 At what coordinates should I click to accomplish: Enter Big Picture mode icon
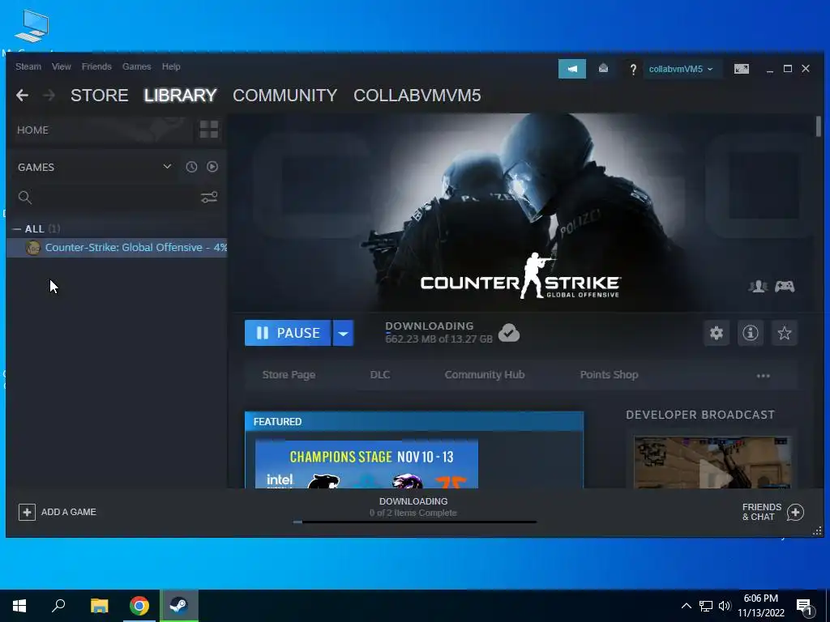point(742,69)
